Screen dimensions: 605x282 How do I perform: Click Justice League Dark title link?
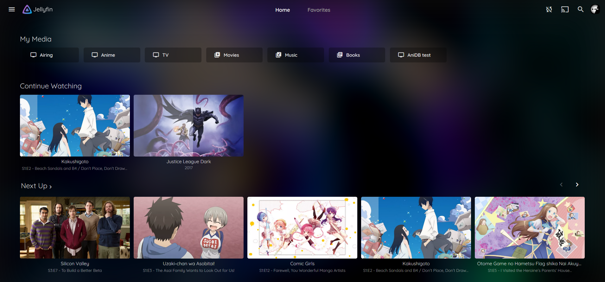188,162
